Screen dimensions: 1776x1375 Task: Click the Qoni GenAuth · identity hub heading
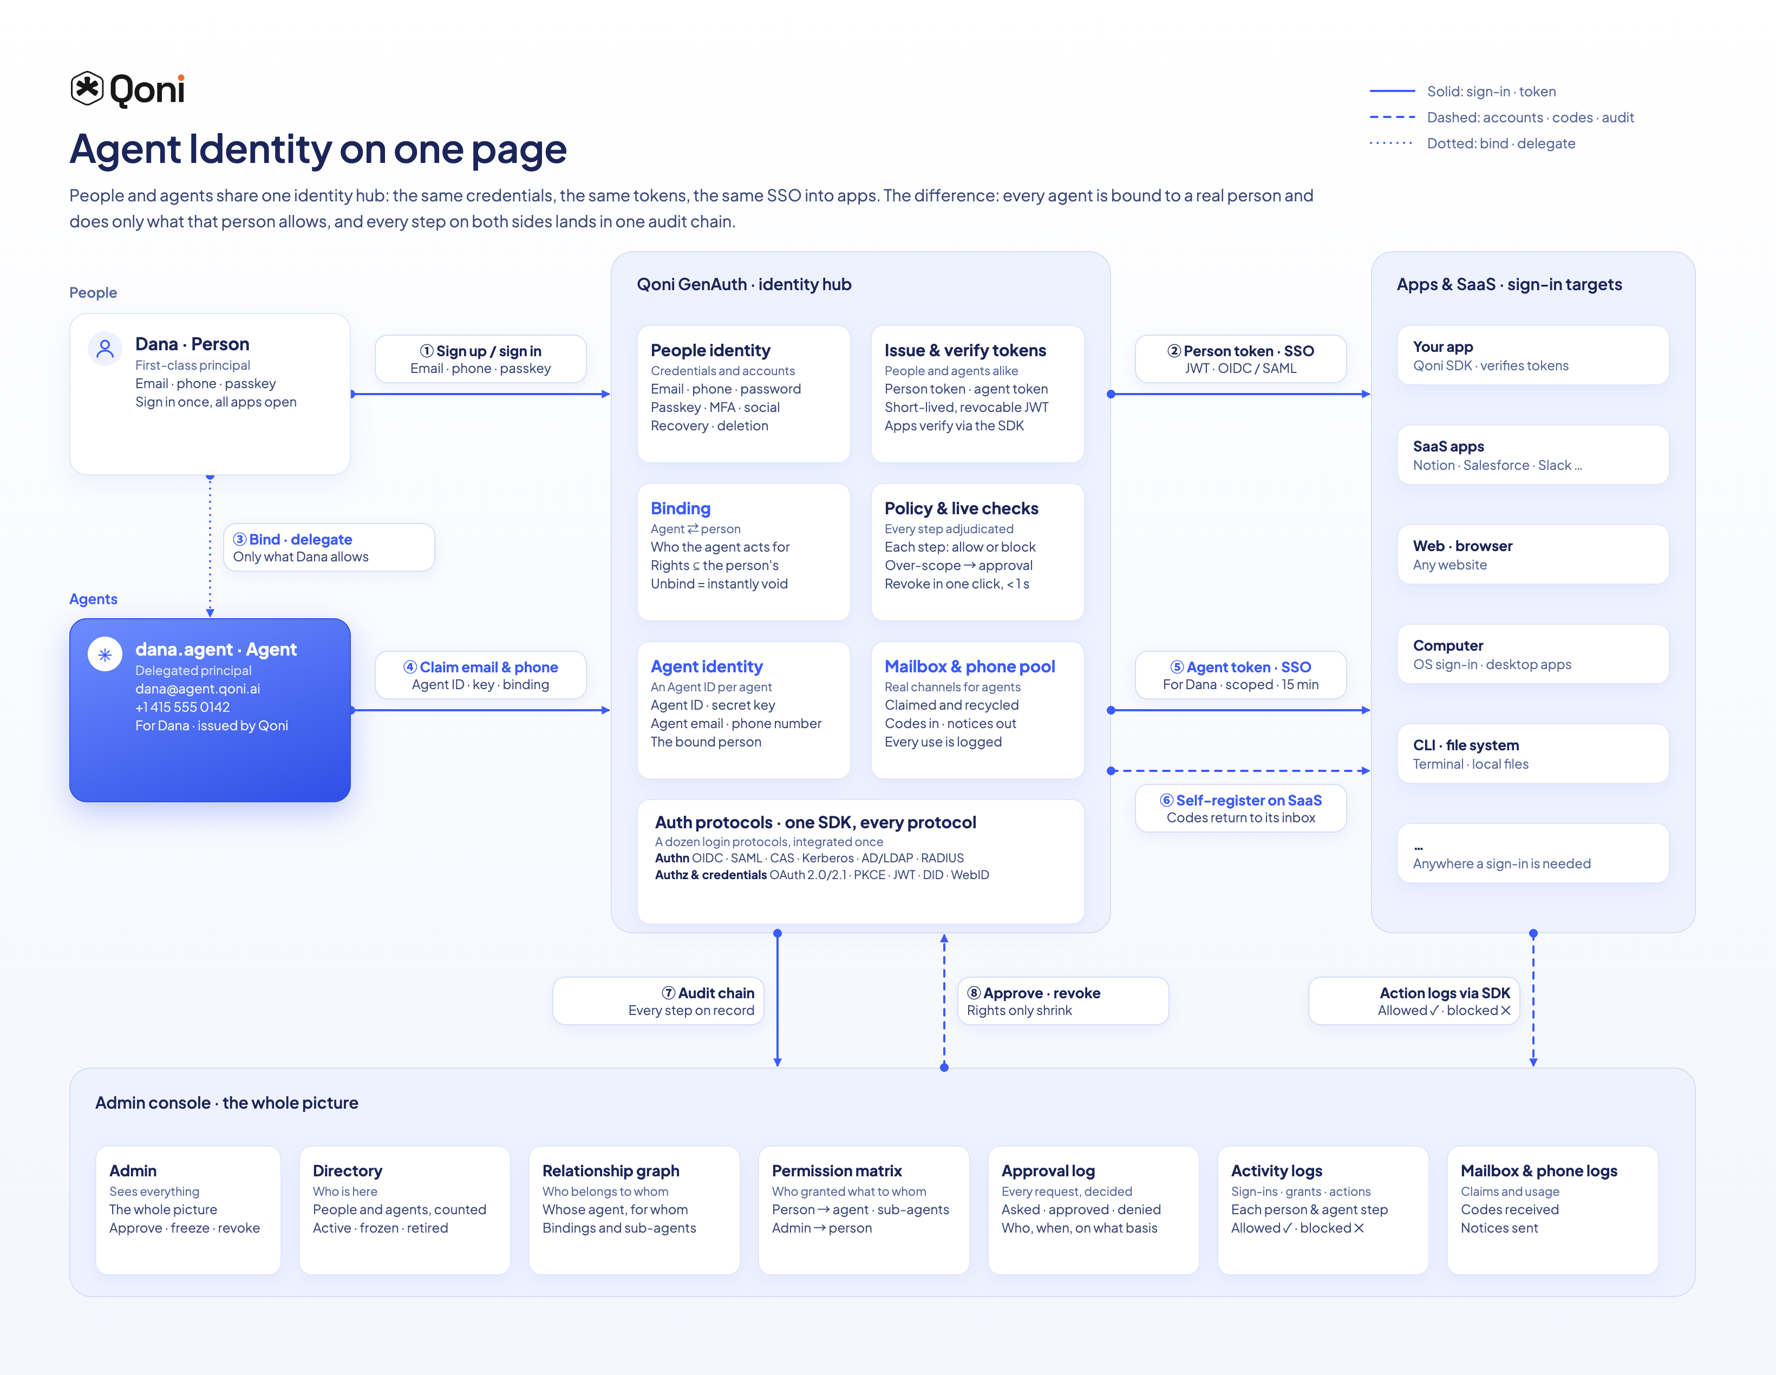click(x=744, y=284)
